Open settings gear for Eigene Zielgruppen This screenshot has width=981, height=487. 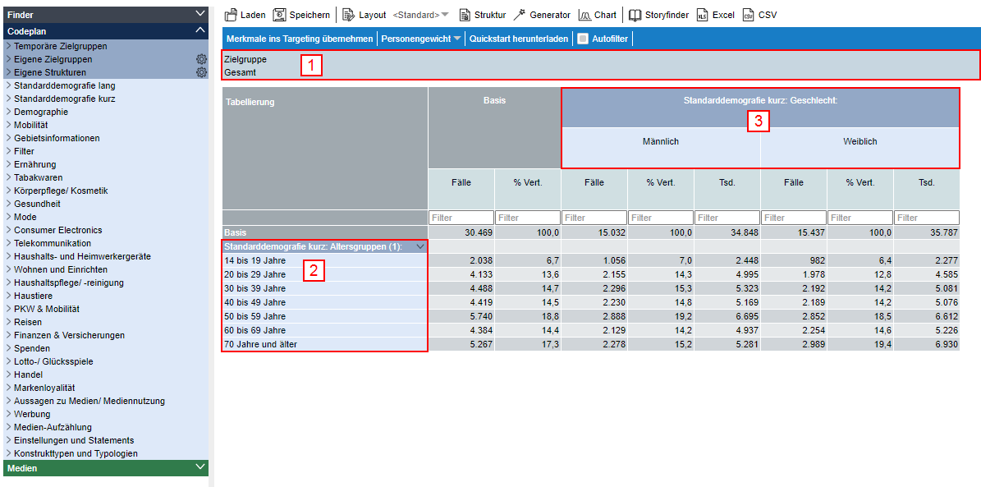coord(201,59)
